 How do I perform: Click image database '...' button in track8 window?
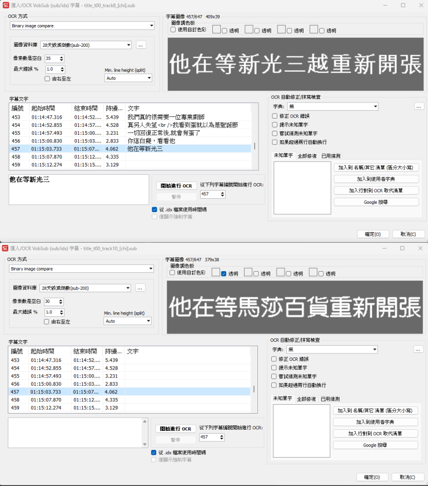click(141, 45)
